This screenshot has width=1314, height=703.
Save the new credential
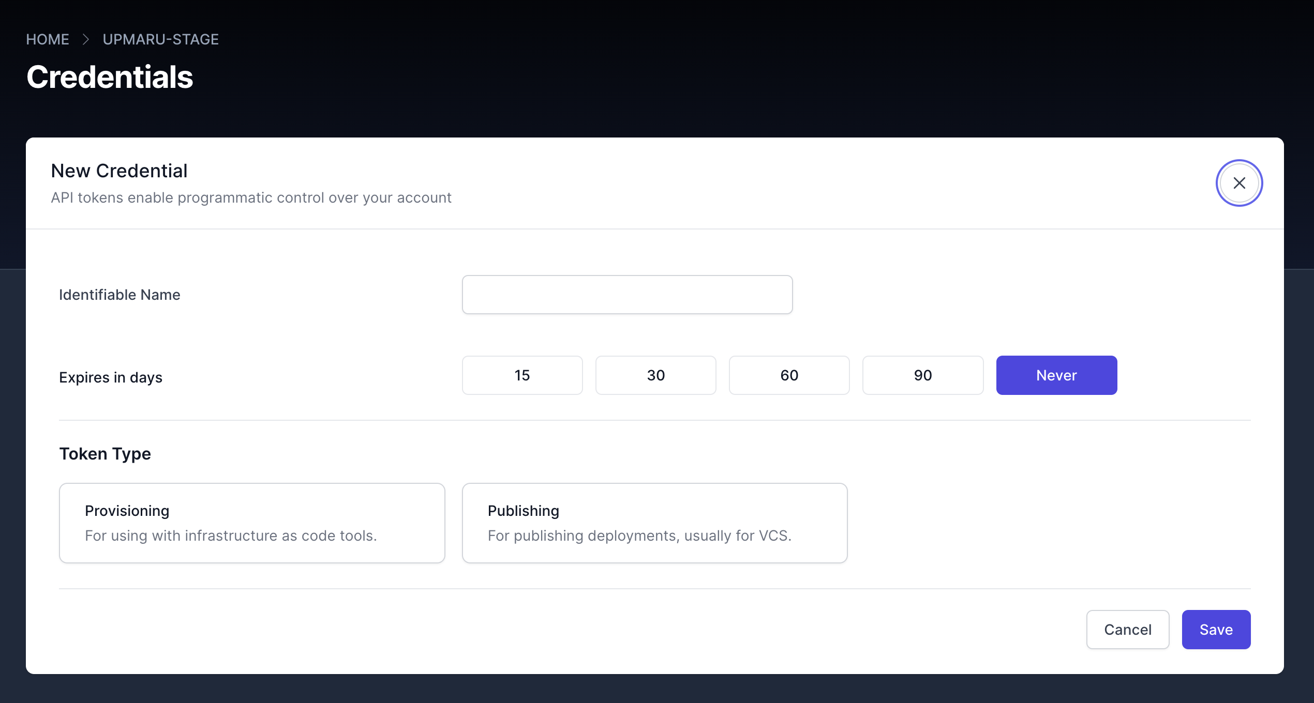click(1216, 630)
